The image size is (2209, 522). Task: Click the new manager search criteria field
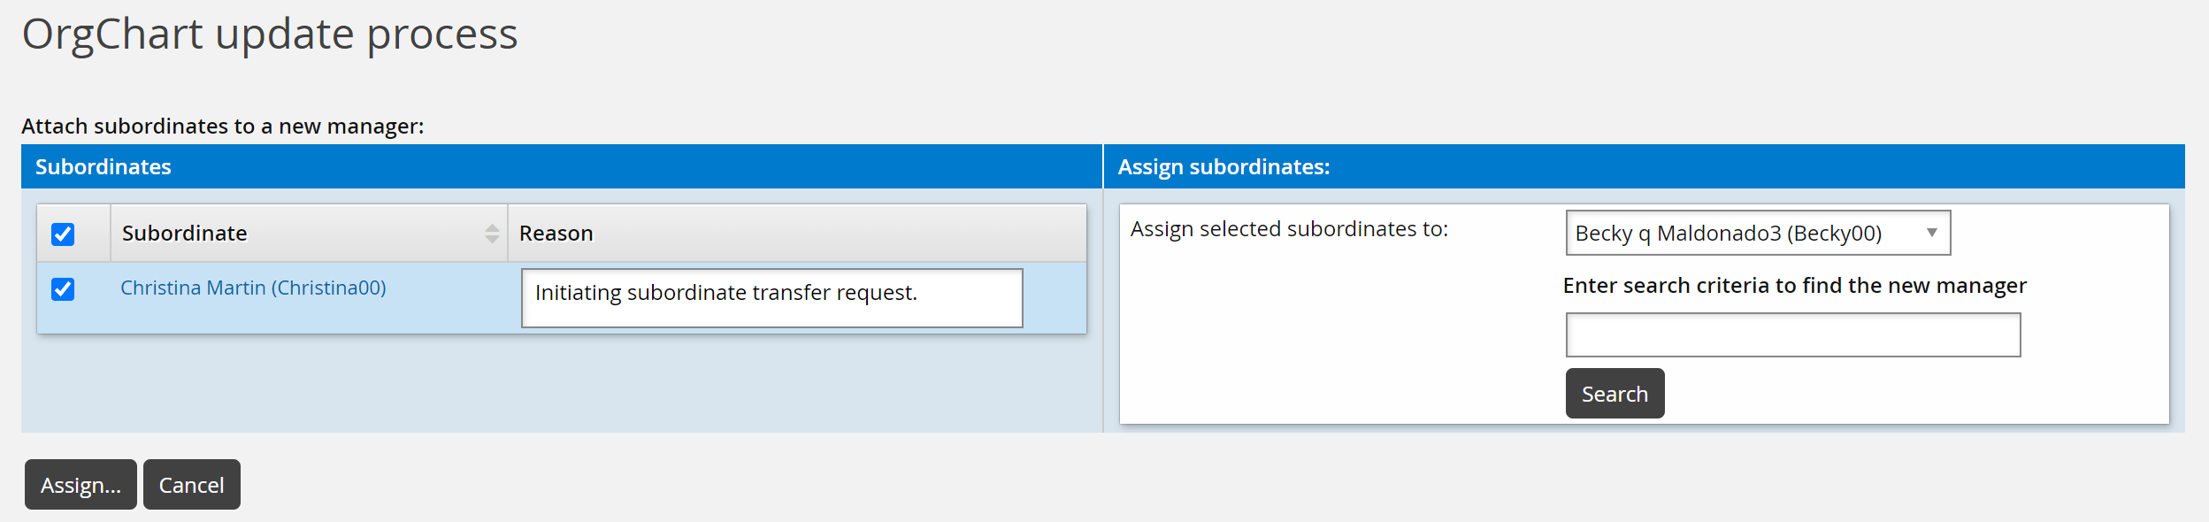pos(1792,335)
